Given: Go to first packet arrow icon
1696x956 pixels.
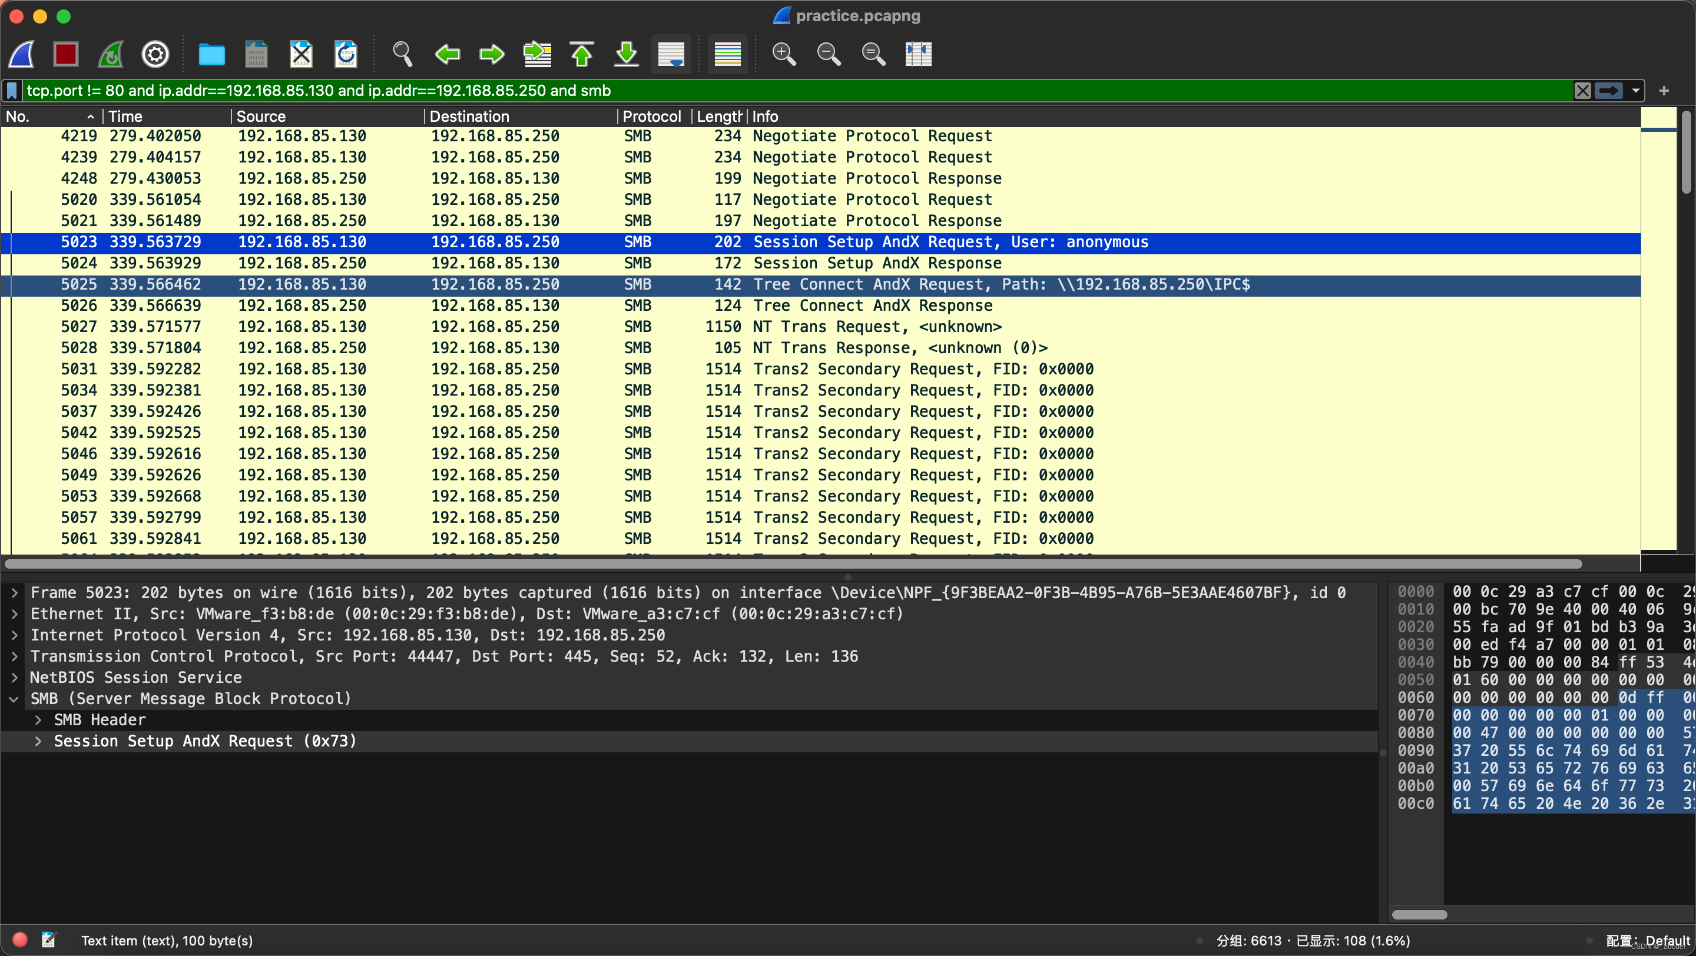Looking at the screenshot, I should tap(581, 54).
